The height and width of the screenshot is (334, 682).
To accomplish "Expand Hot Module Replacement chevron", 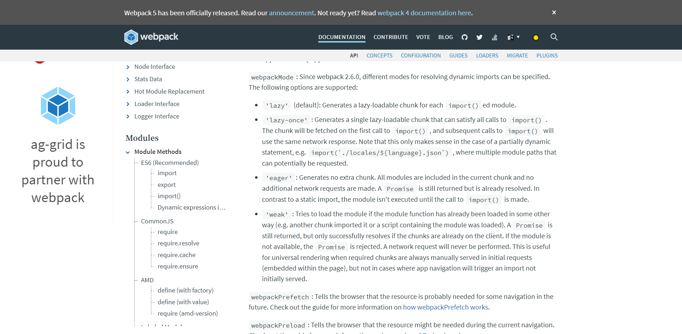I will [x=128, y=92].
